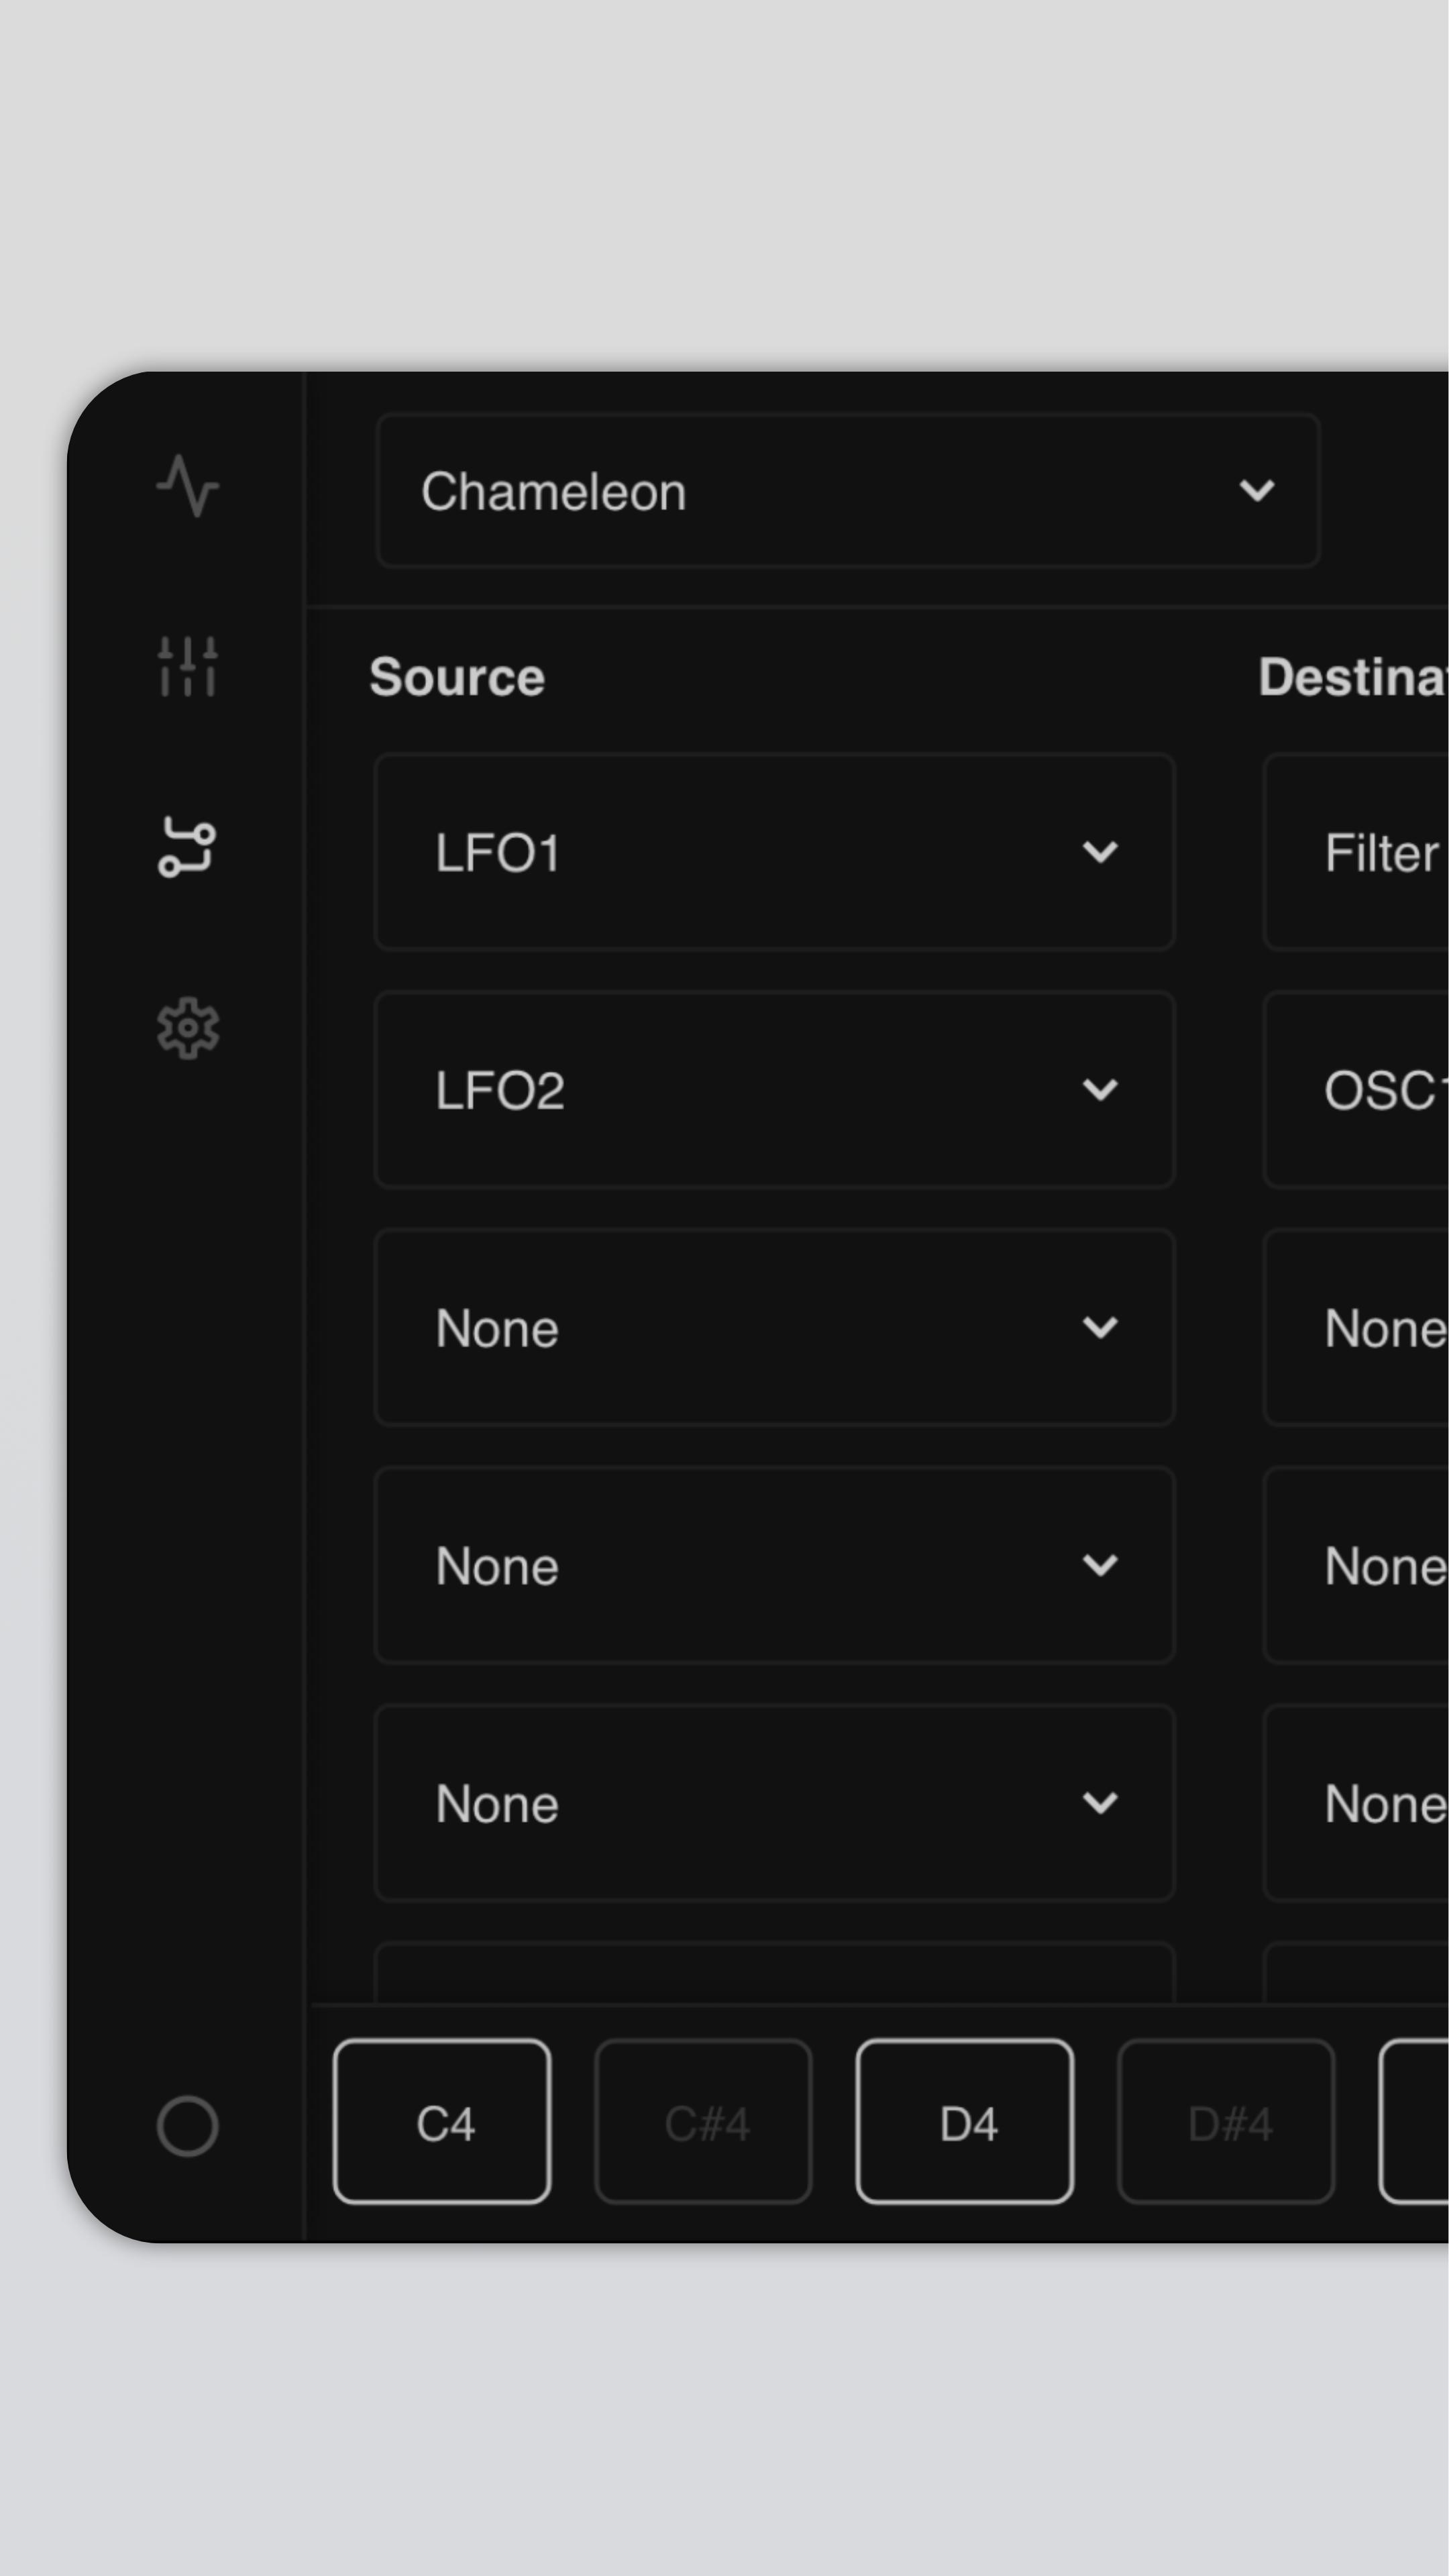Expand the Chameleon preset dropdown
Viewport: 1449px width, 2576px height.
[848, 491]
